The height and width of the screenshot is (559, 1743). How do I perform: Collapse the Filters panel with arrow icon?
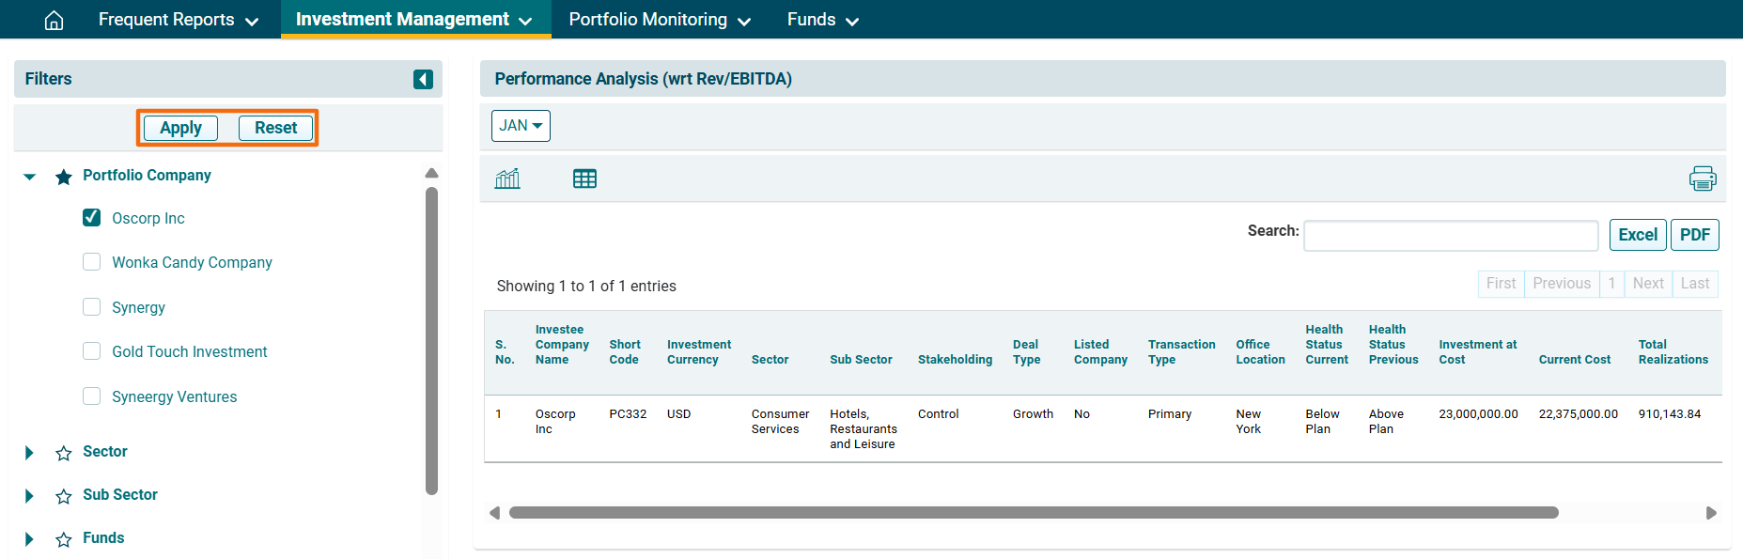pyautogui.click(x=423, y=79)
